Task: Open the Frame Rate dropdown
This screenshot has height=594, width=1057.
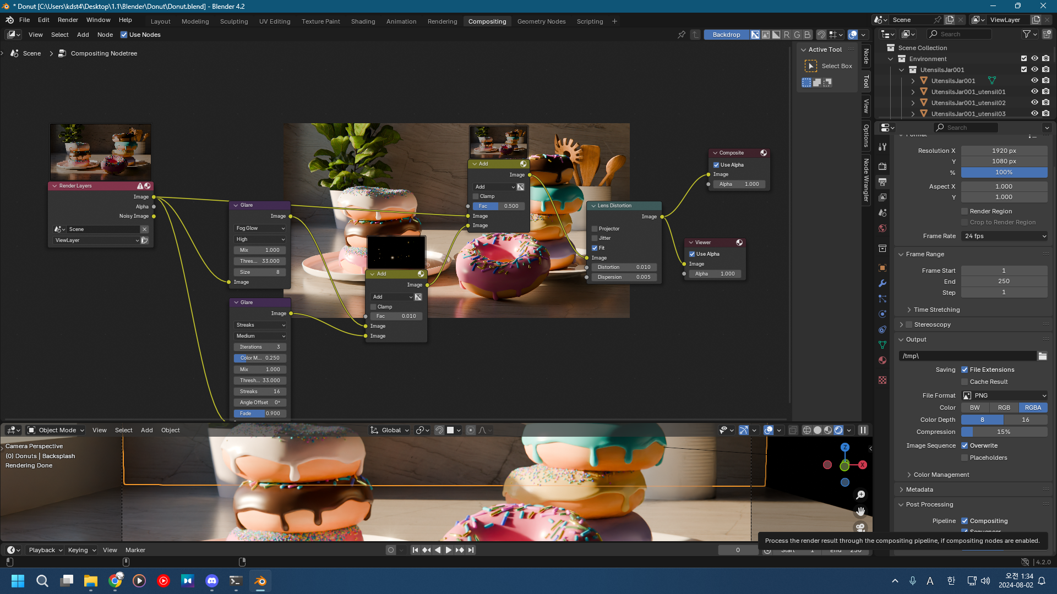Action: tap(1004, 236)
